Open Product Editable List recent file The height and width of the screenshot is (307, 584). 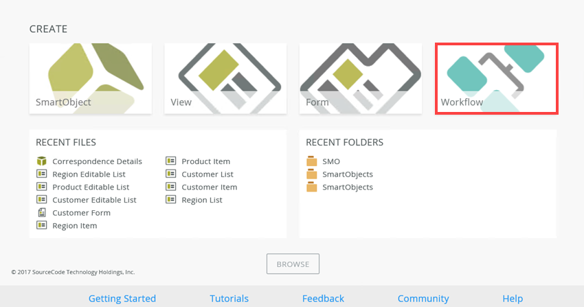(91, 187)
